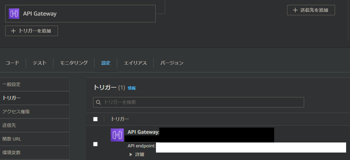Image resolution: width=350 pixels, height=160 pixels.
Task: Select 一般設定 in the side menu
Action: tap(35, 84)
